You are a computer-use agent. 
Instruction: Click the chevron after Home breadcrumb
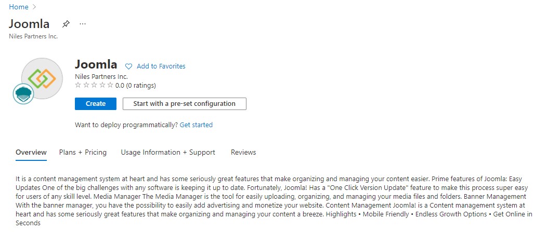pyautogui.click(x=34, y=7)
